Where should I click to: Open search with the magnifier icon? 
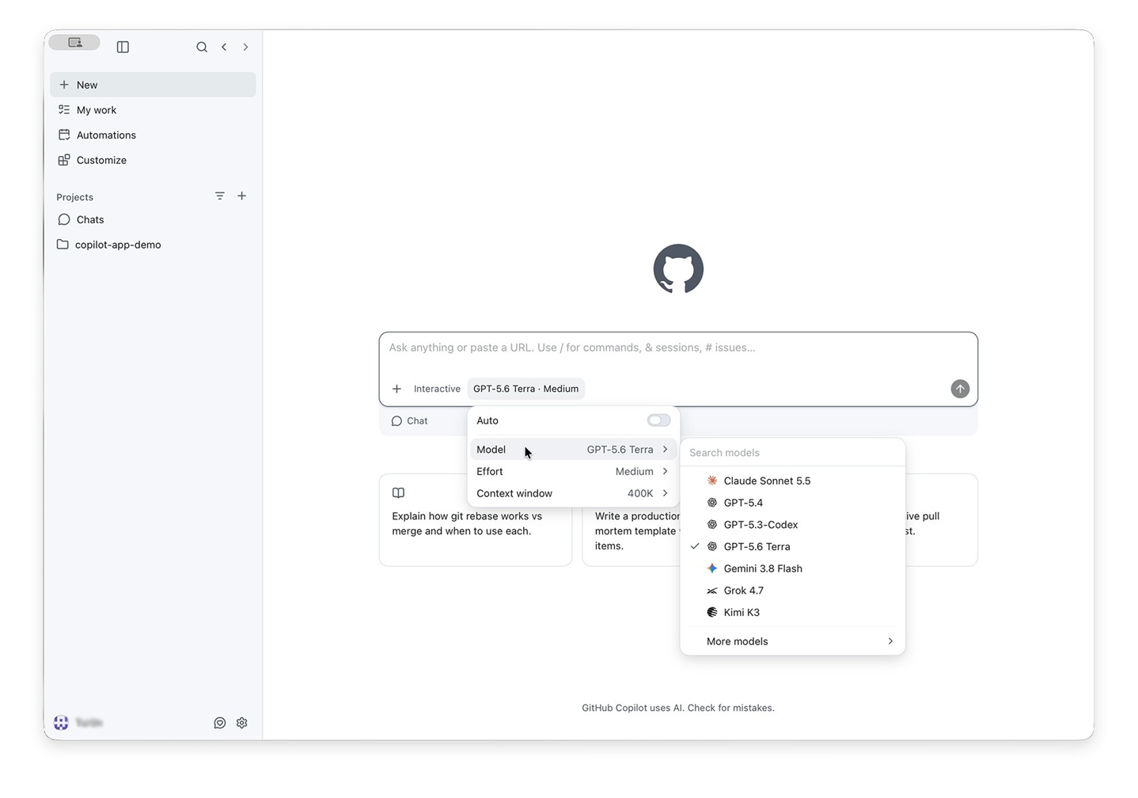click(202, 47)
